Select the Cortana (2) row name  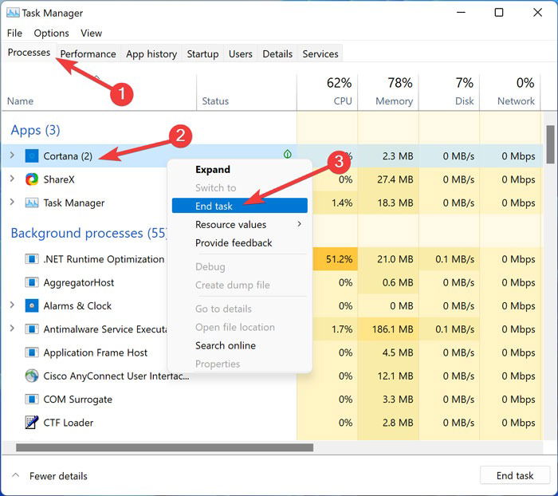68,156
